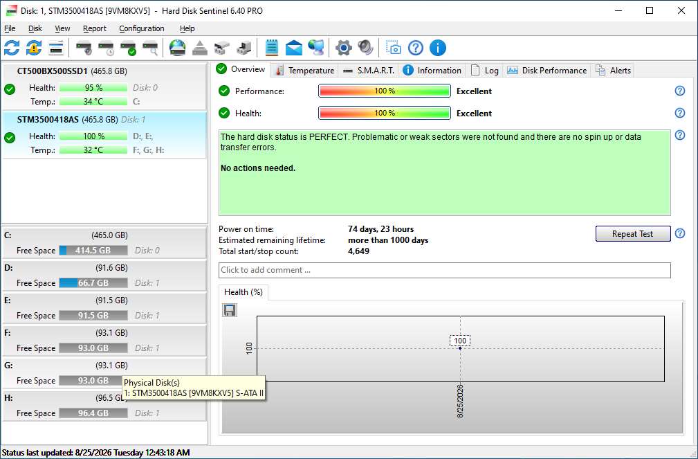The height and width of the screenshot is (459, 698).
Task: Open the Disk menu
Action: point(35,28)
